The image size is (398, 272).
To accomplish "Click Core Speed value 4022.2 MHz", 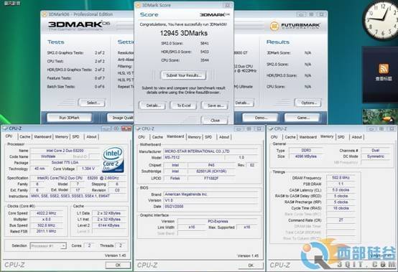I will point(47,213).
